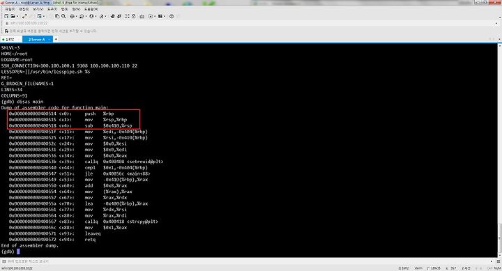Viewport: 502px width, 271px height.
Task: Click the Open Session folder icon
Action: point(13,16)
